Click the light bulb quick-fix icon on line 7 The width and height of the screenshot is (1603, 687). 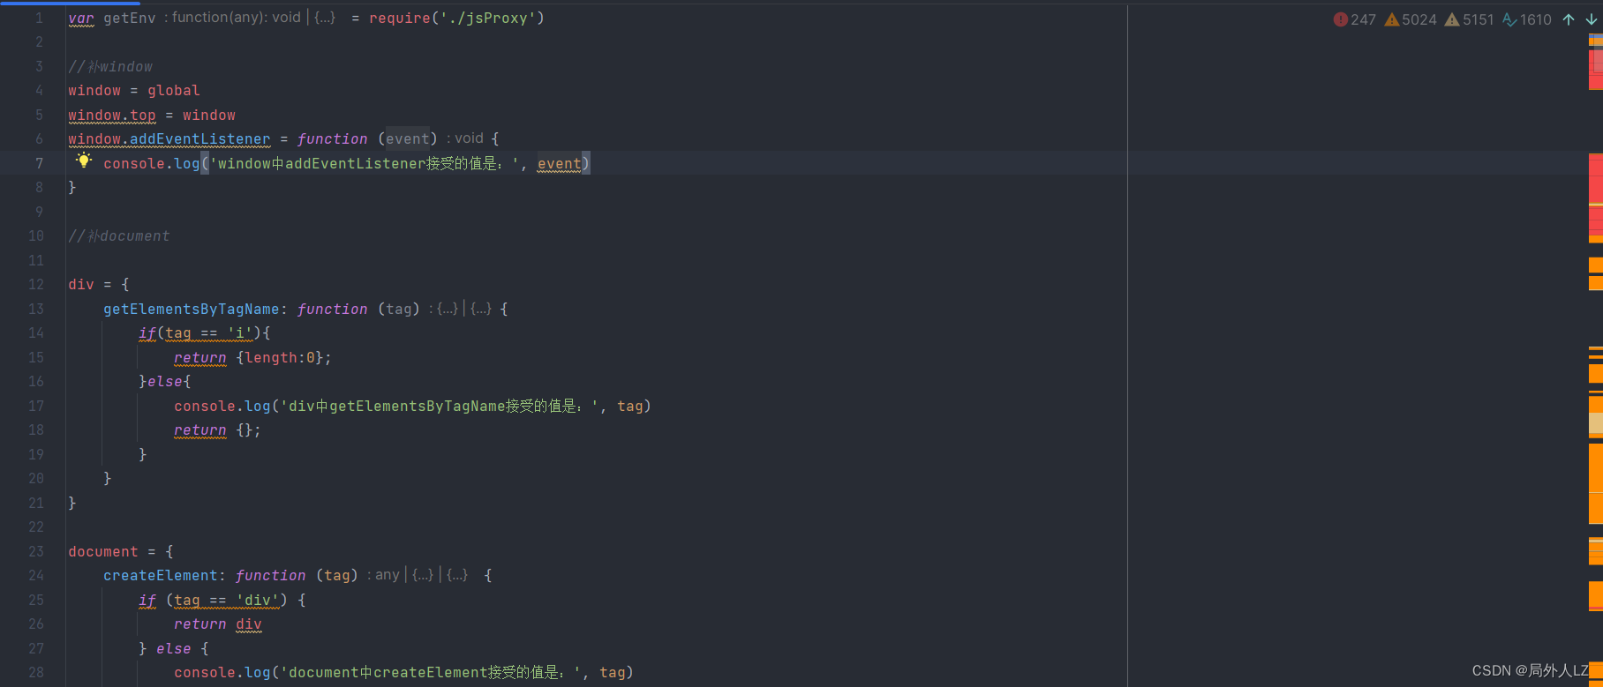(84, 161)
